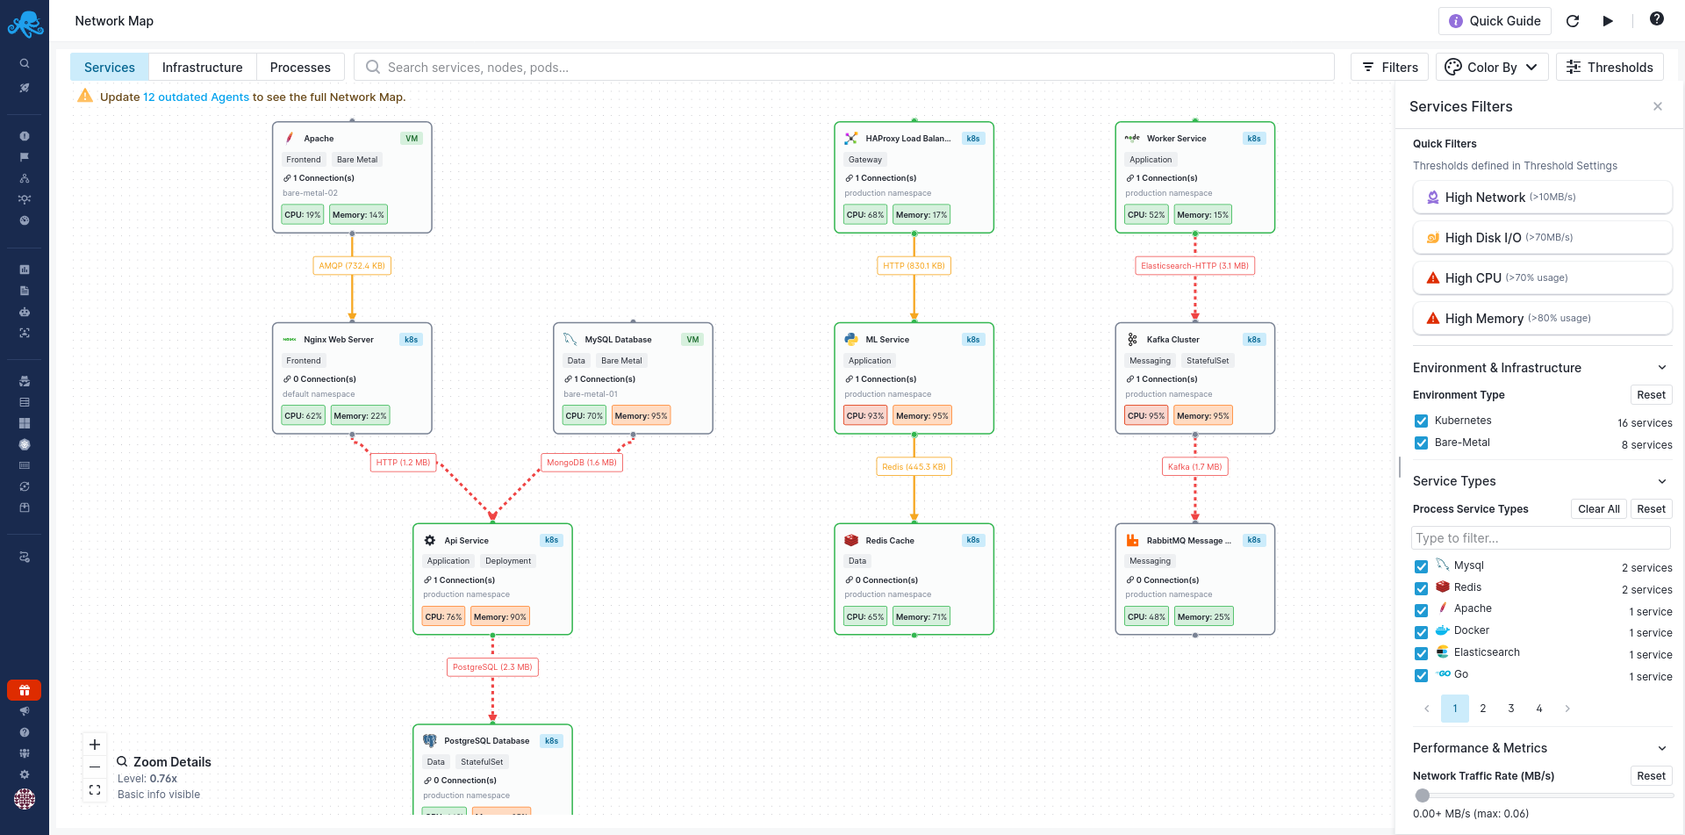Click the help question-mark icon at top right
1685x835 pixels.
point(1657,18)
